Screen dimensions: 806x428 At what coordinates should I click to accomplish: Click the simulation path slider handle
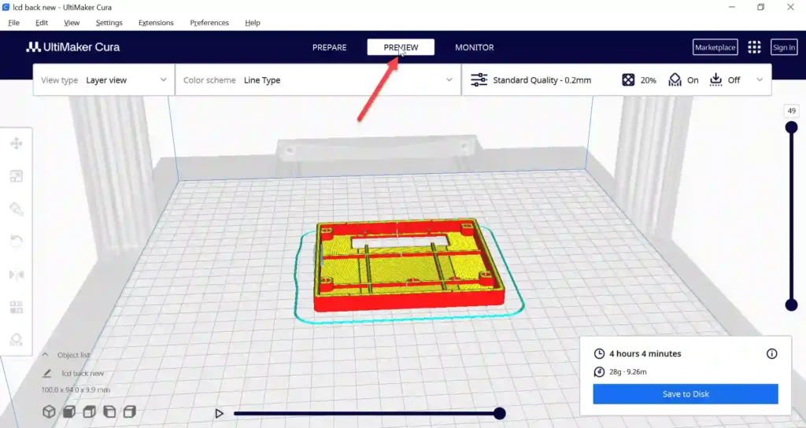499,413
